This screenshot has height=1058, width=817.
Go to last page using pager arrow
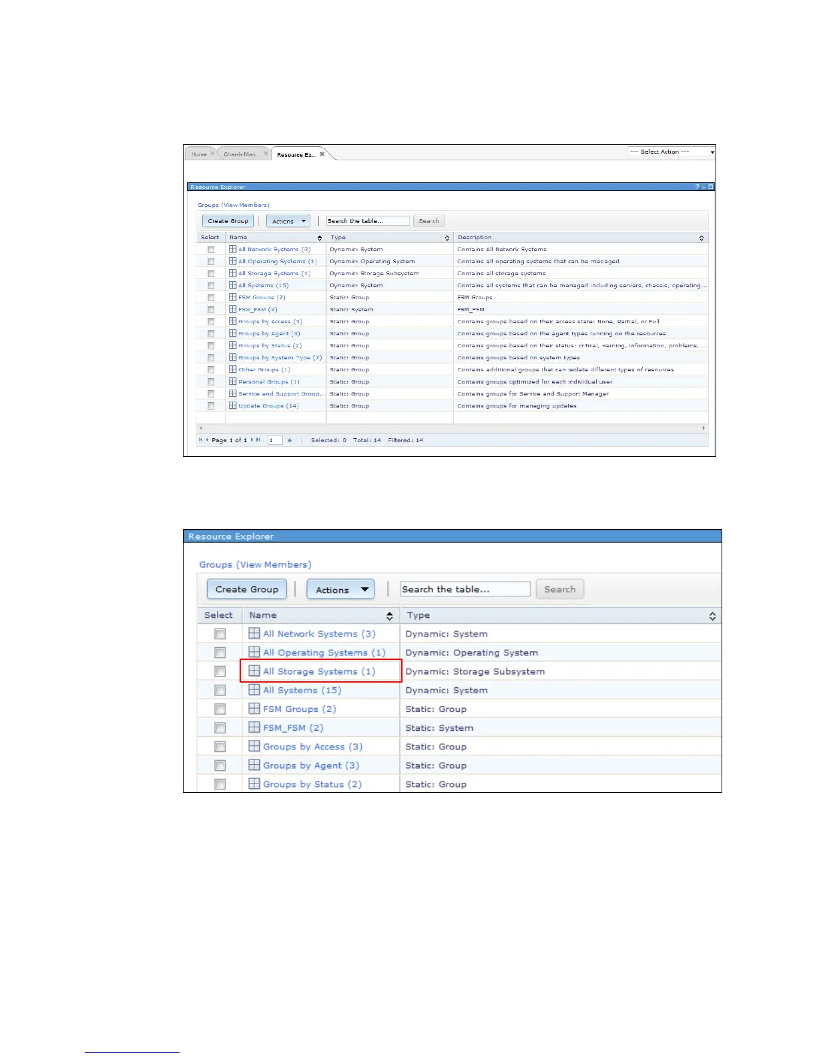pos(258,439)
